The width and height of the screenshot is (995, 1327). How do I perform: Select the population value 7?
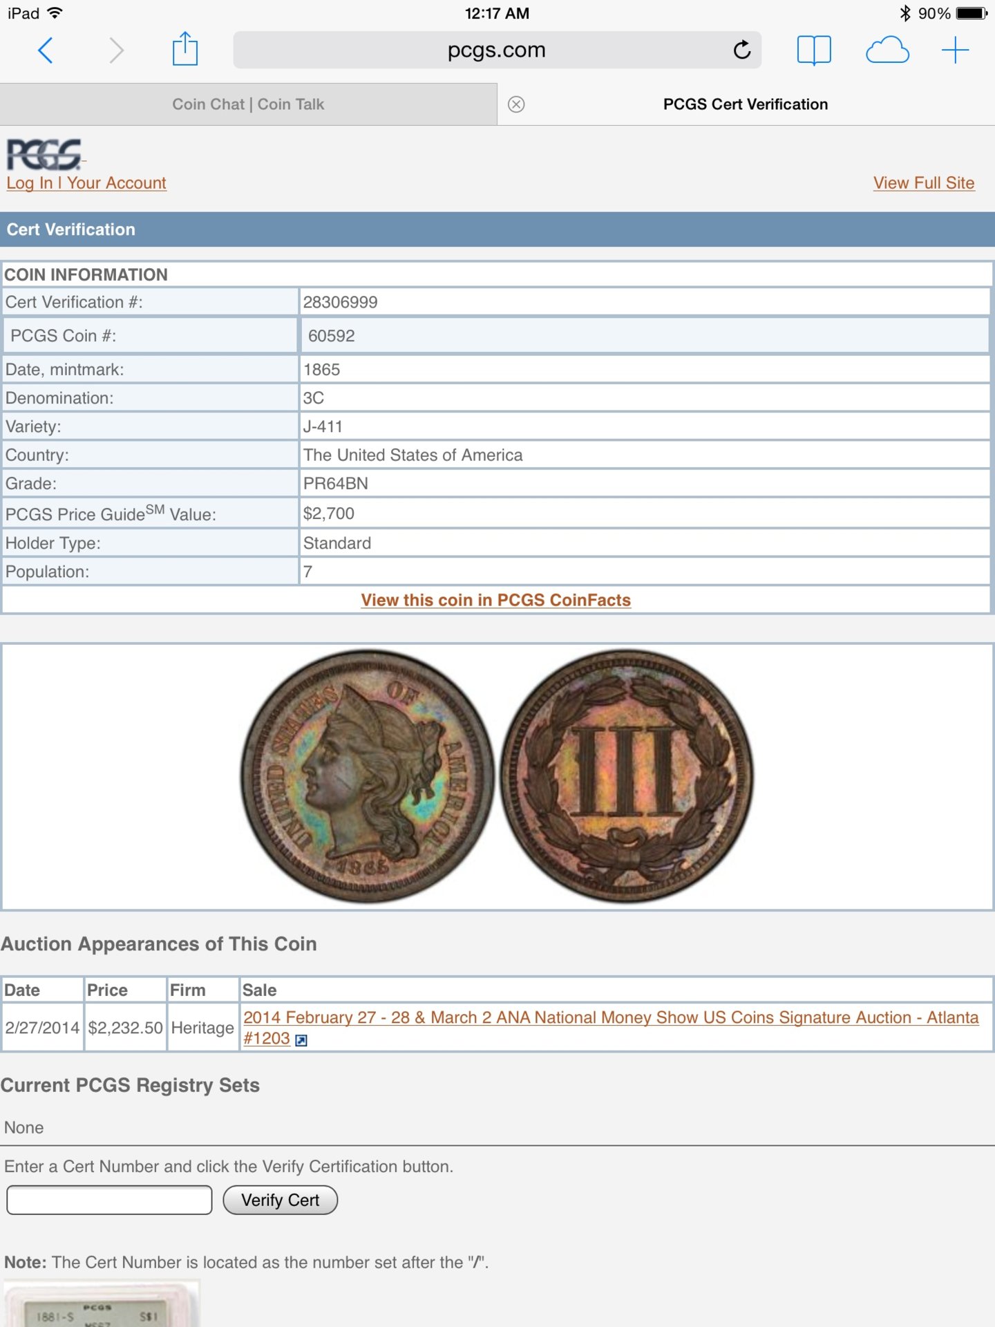point(308,572)
